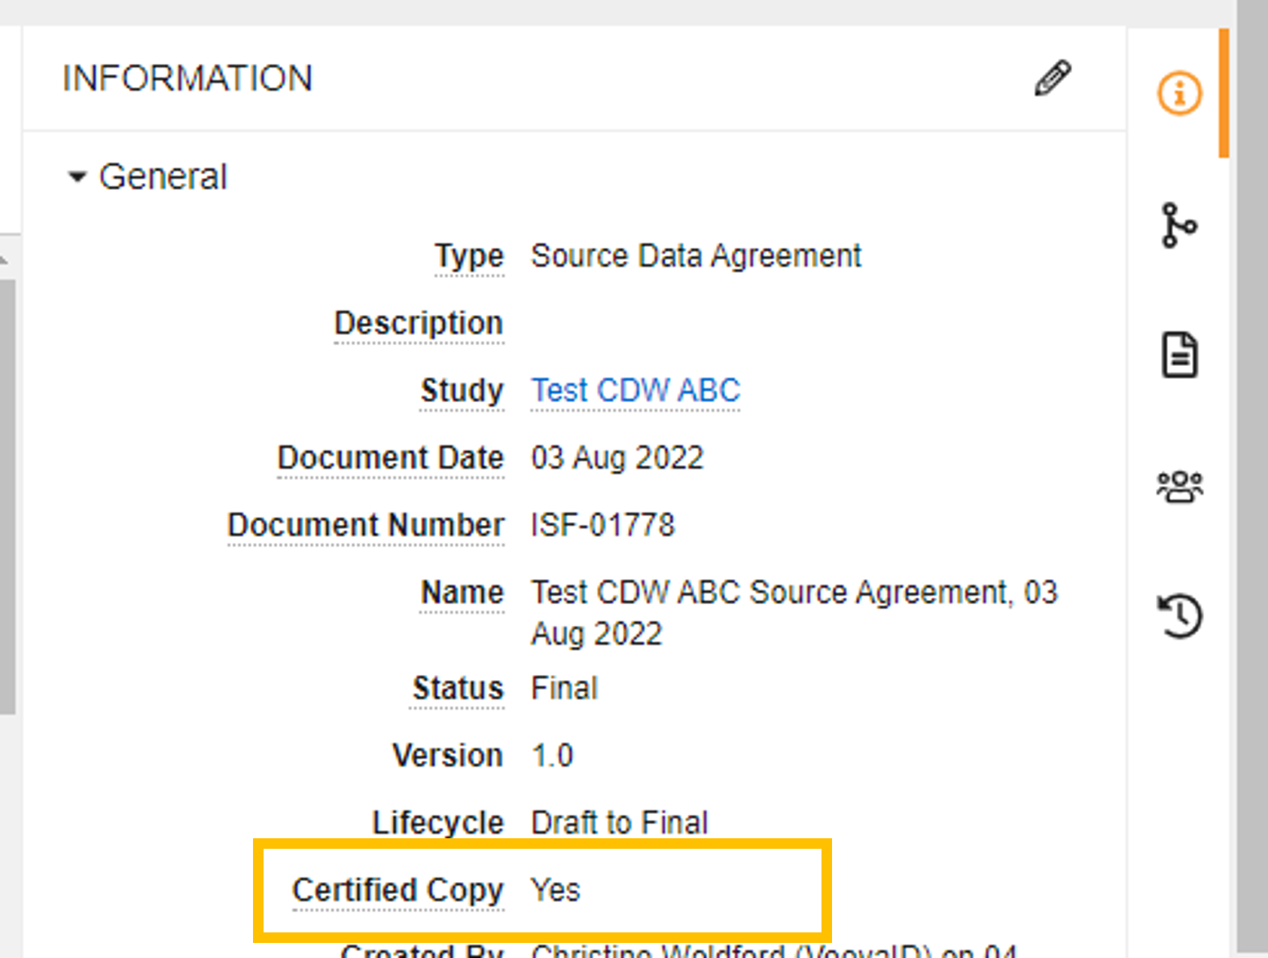Viewport: 1268px width, 958px height.
Task: Open the Document Files panel icon
Action: coord(1179,355)
